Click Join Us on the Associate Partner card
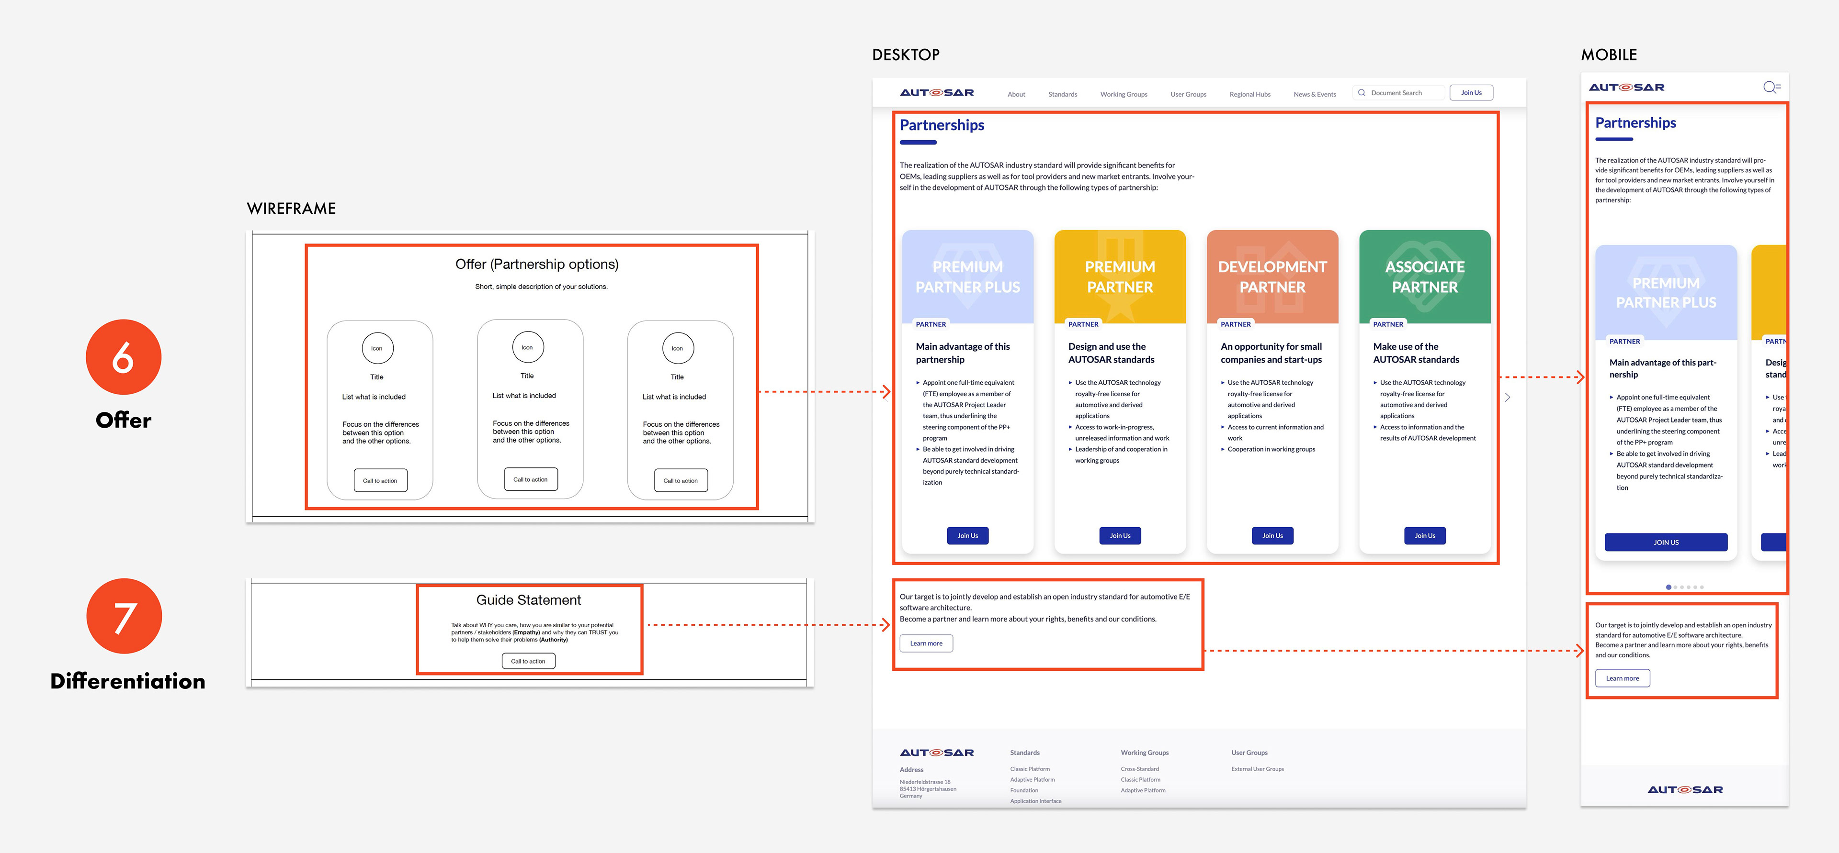The height and width of the screenshot is (853, 1839). [1425, 536]
